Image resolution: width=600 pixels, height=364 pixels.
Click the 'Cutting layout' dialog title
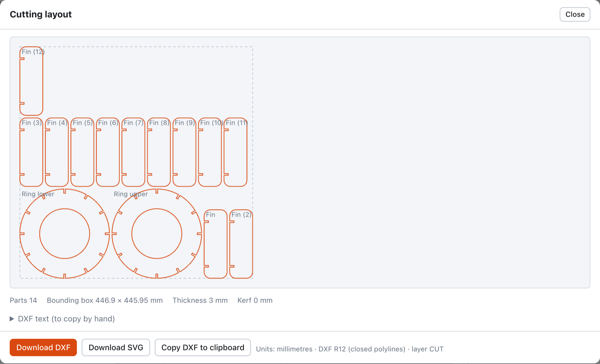[41, 14]
